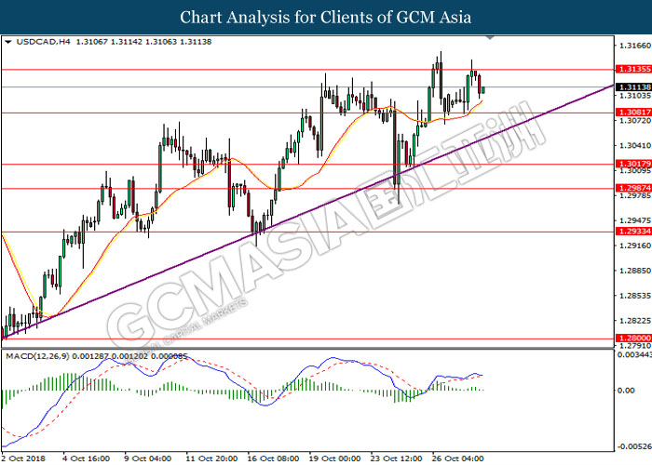
Task: Click the 11 Oct 20:00 time label
Action: pyautogui.click(x=212, y=458)
